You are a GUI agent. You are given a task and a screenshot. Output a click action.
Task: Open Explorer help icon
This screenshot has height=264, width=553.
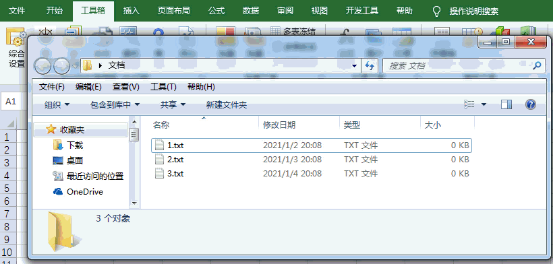point(531,104)
